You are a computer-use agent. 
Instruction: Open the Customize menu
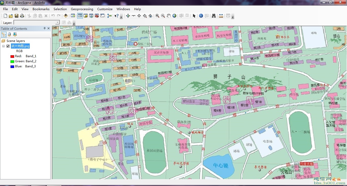pos(105,9)
